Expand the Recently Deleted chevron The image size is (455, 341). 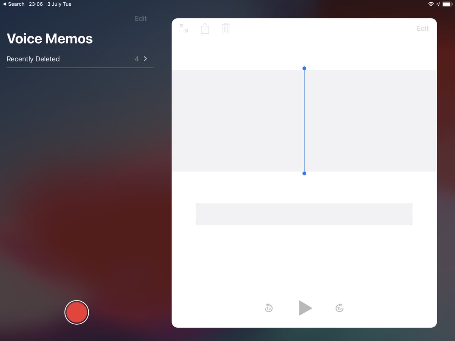point(145,59)
